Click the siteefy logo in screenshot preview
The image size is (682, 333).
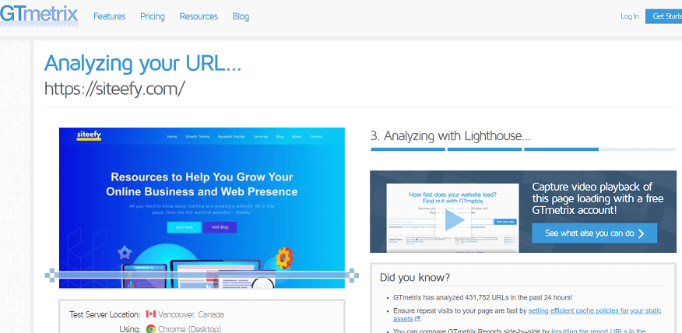click(90, 136)
